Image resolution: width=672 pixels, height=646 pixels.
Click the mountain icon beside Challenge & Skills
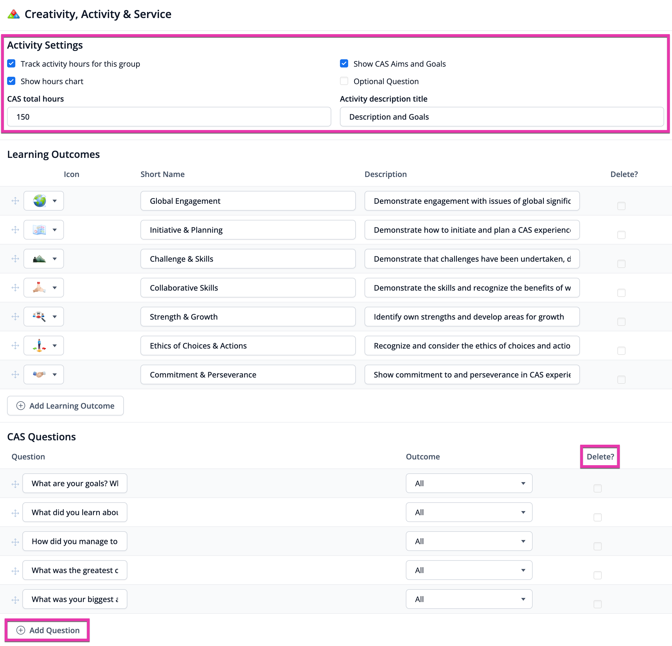[39, 259]
